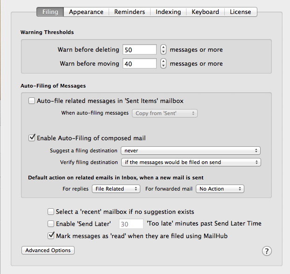The height and width of the screenshot is (274, 290).
Task: Enable the 'Send Later' checkbox
Action: [51, 224]
